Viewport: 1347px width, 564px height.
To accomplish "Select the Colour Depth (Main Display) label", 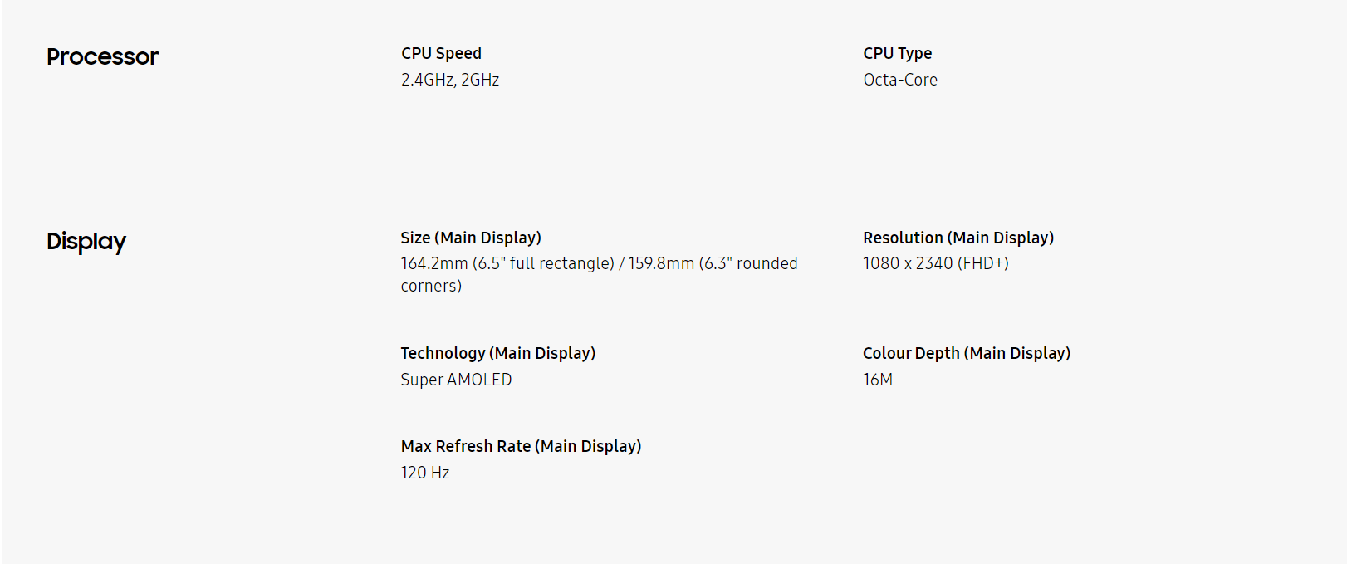I will coord(967,353).
